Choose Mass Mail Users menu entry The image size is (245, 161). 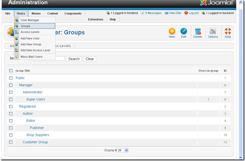point(35,57)
